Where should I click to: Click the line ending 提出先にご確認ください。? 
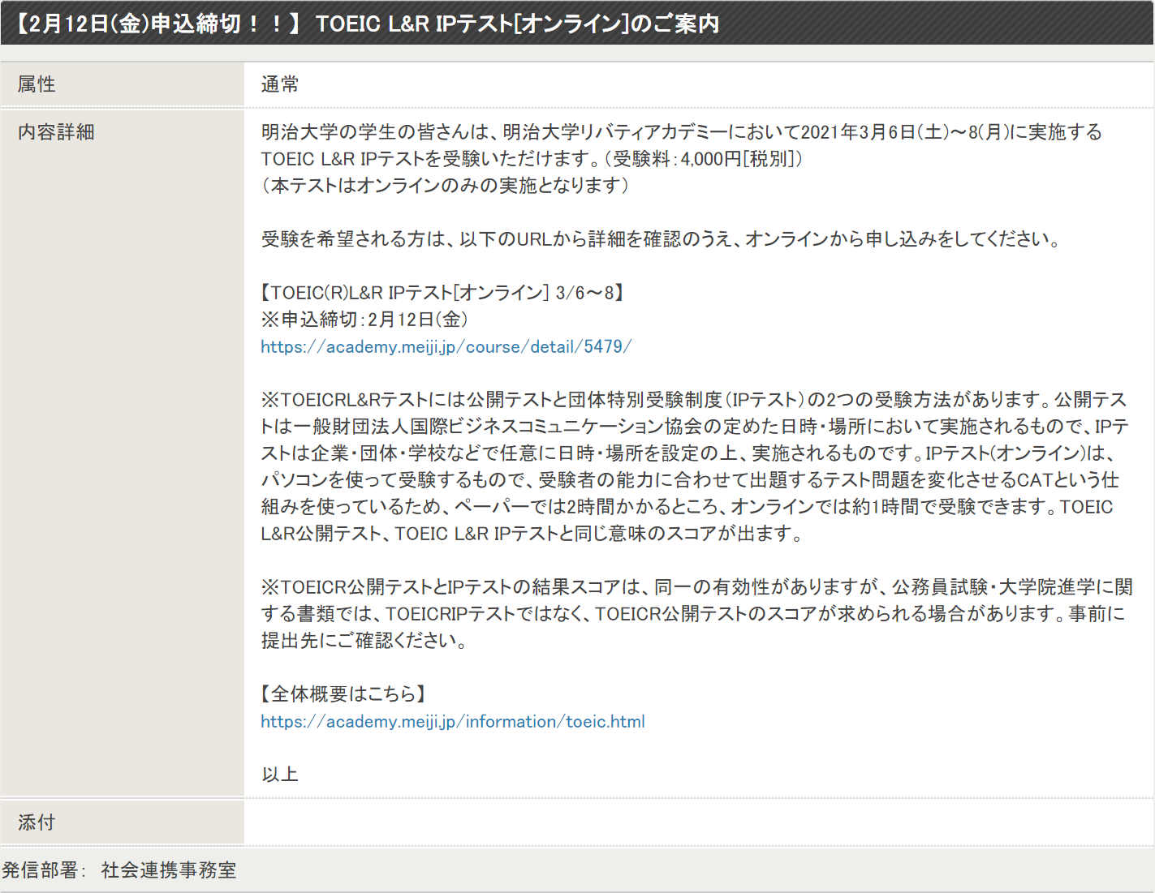[x=365, y=641]
